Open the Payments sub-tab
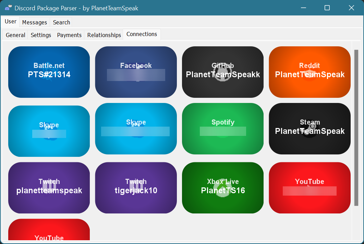The image size is (364, 244). pos(69,35)
